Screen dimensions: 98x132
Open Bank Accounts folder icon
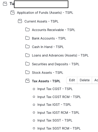pyautogui.click(x=27, y=38)
